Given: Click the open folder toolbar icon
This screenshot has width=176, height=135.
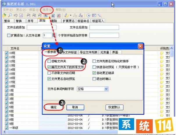Looking at the screenshot, I should [x=4, y=15].
